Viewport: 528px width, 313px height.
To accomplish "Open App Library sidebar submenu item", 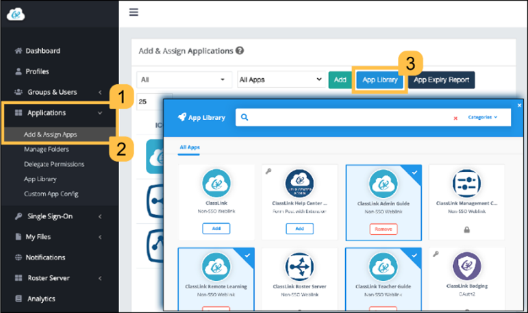I will [40, 179].
